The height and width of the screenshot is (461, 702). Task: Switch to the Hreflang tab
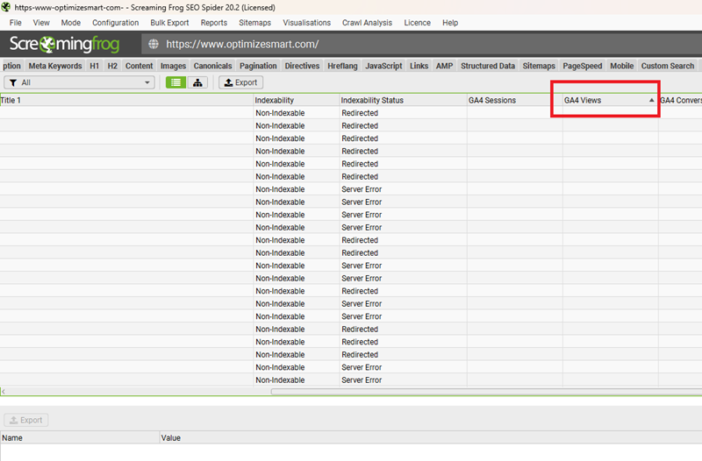[342, 66]
